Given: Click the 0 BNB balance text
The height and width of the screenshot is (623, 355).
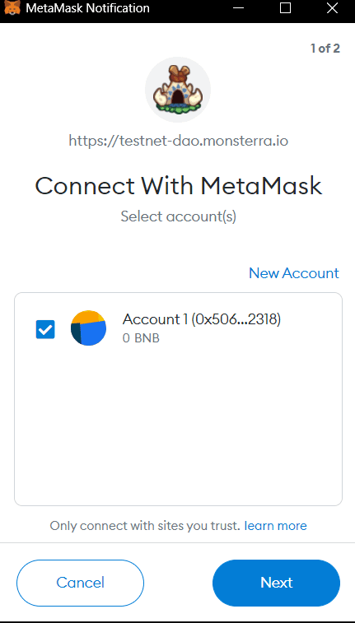Looking at the screenshot, I should [x=141, y=339].
